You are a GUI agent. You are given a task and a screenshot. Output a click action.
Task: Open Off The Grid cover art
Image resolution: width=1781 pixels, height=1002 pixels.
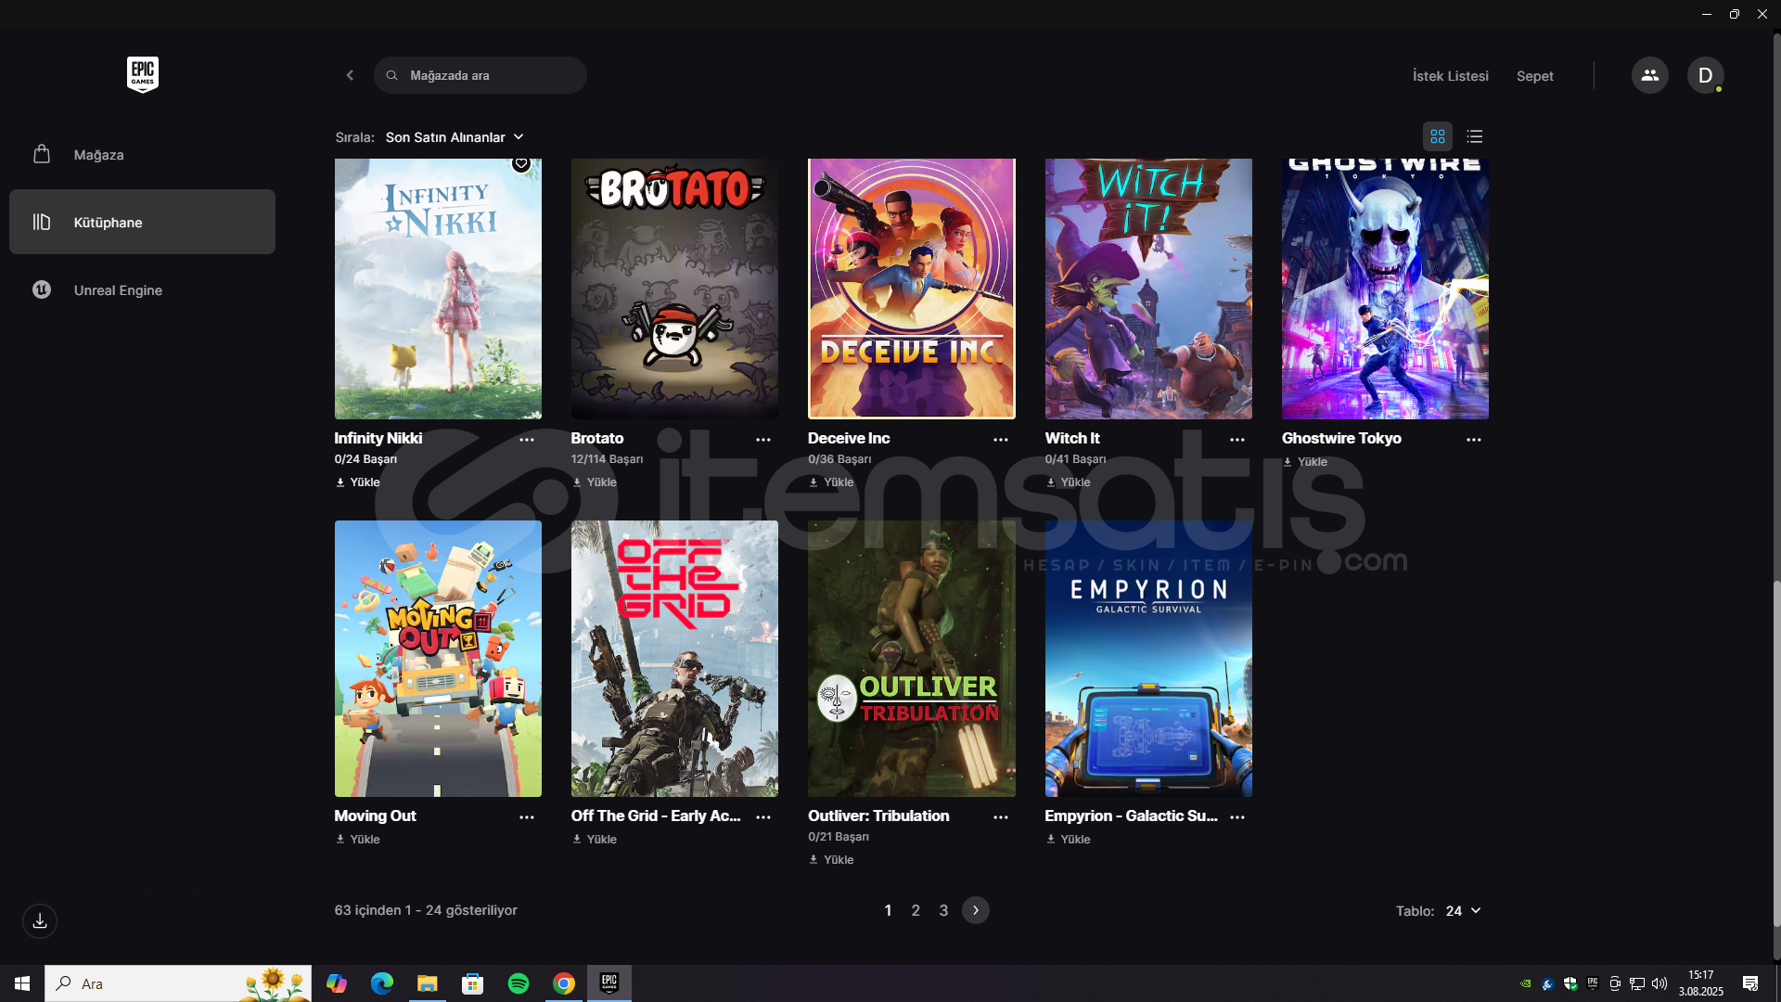[674, 659]
